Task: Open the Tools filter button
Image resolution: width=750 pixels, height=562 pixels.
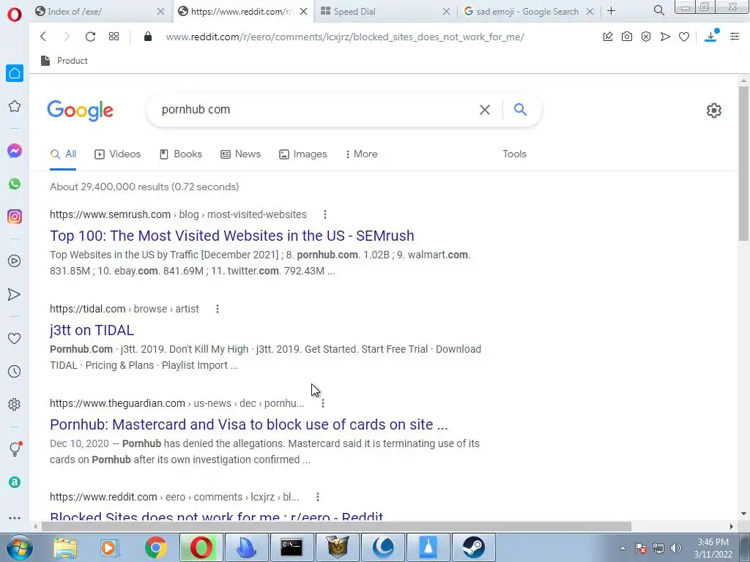Action: [514, 154]
